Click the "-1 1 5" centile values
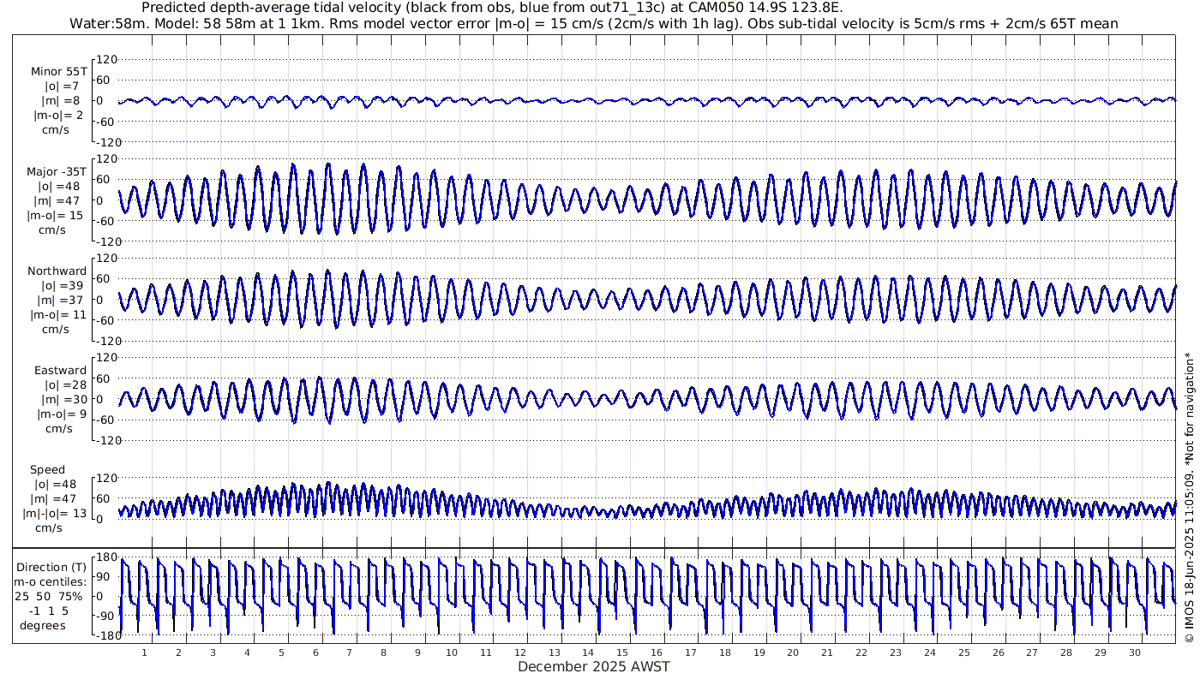This screenshot has width=1200, height=685. point(48,611)
